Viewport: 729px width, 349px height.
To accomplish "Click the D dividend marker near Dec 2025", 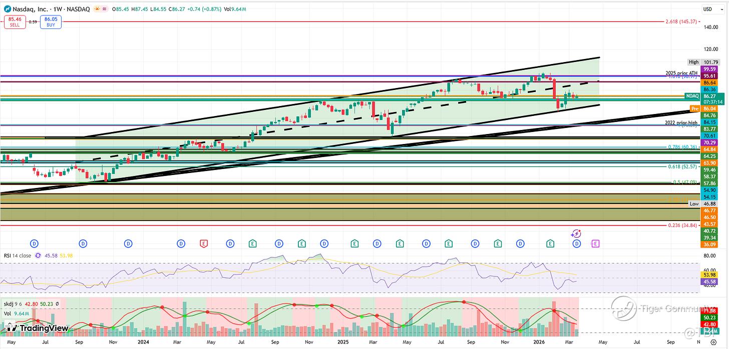I will (521, 243).
